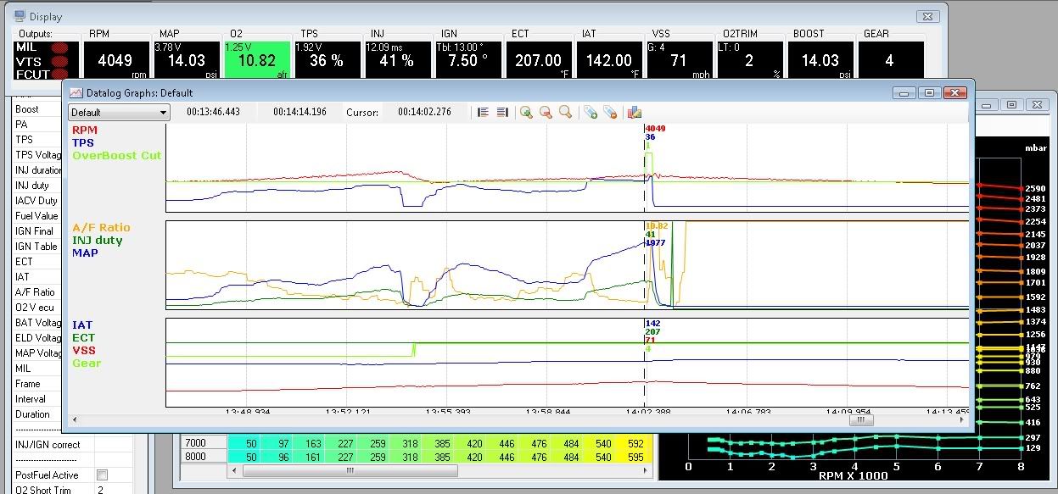Click the FCUT indicator light

[x=59, y=75]
